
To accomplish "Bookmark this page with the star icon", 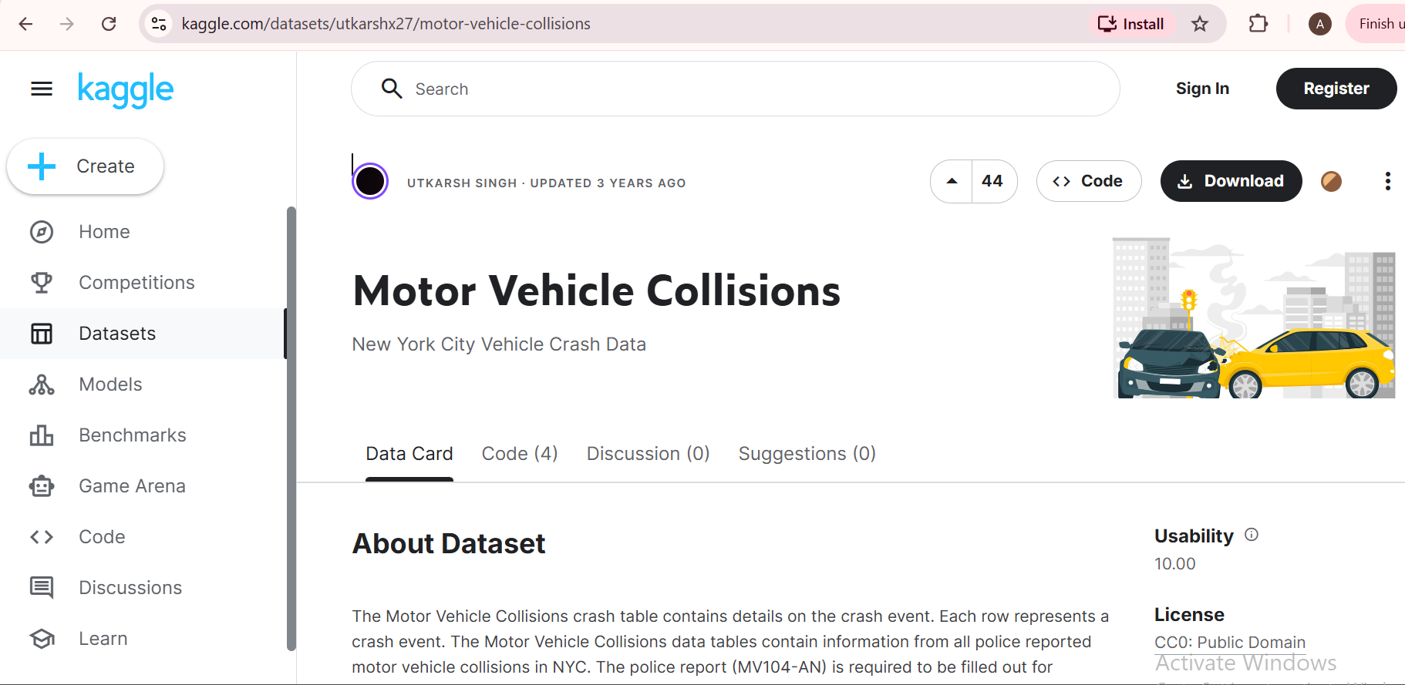I will [x=1200, y=24].
